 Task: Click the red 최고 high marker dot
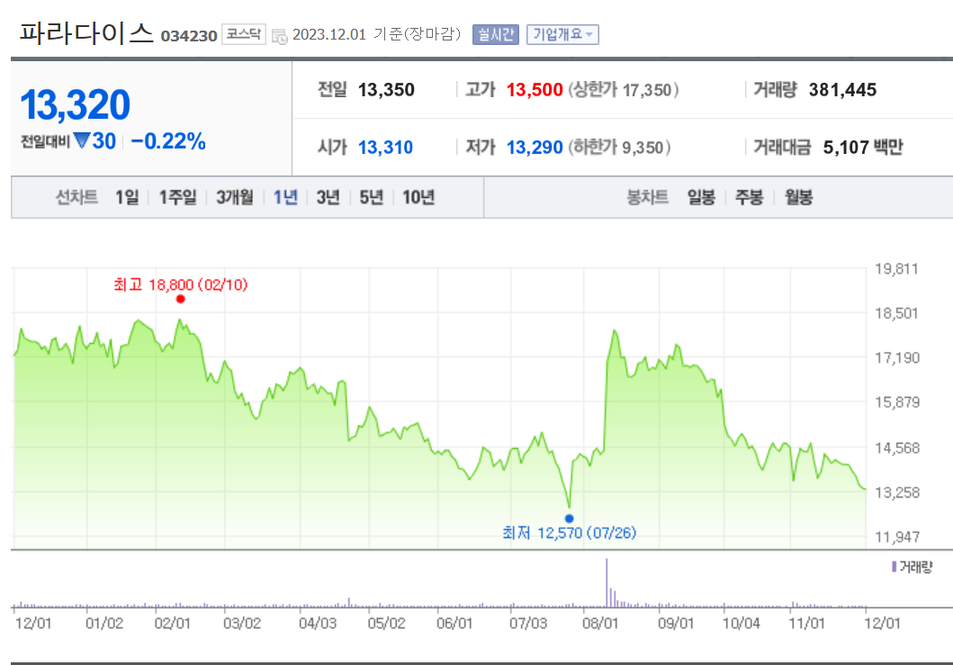(x=181, y=299)
